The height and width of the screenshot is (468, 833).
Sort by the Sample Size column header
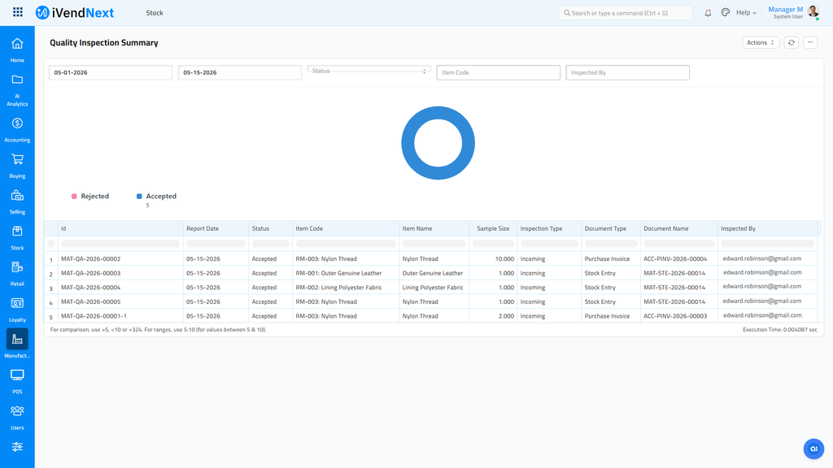[492, 228]
